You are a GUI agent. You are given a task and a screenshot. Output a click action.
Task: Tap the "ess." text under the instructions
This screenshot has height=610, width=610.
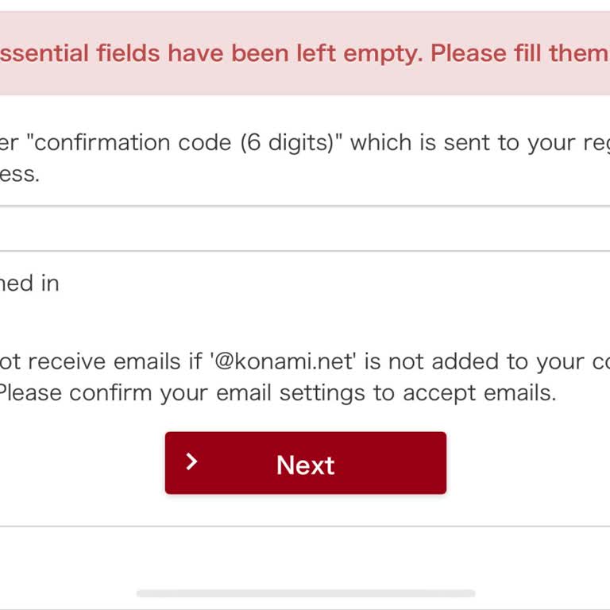point(19,174)
